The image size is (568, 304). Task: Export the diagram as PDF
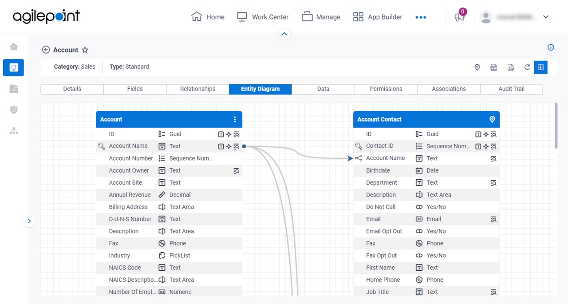pyautogui.click(x=493, y=67)
